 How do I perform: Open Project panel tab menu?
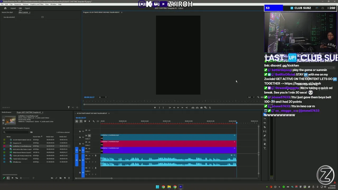point(43,112)
